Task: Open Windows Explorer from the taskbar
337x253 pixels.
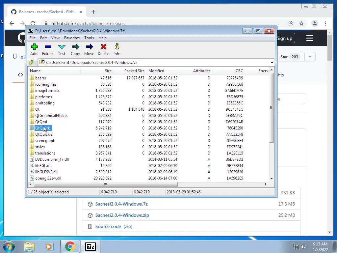Action: (29, 247)
